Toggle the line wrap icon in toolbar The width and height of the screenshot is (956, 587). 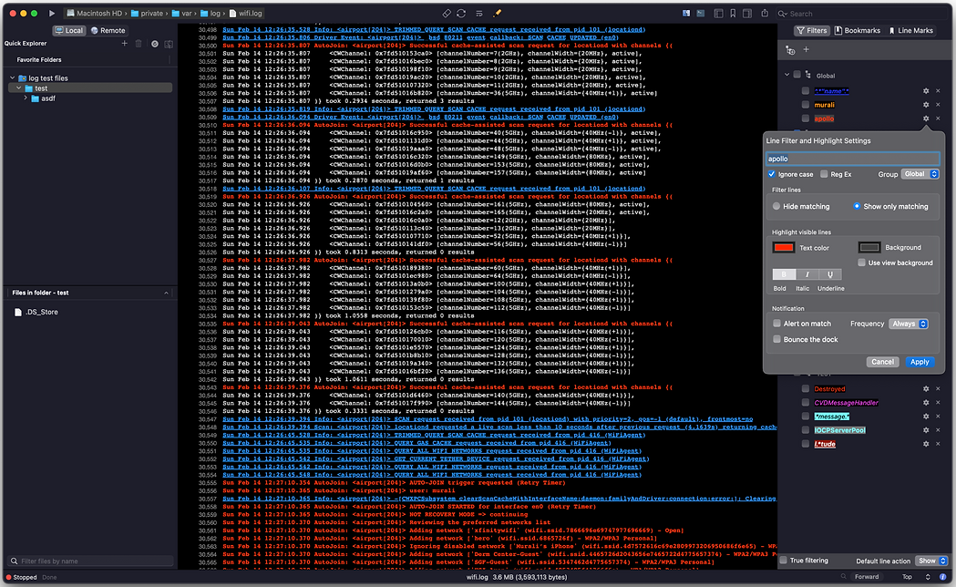[x=479, y=14]
